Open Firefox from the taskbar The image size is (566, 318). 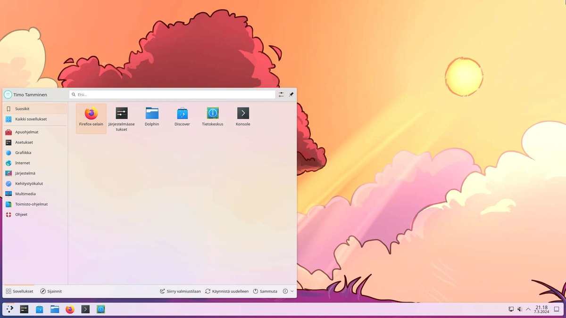[x=70, y=310]
